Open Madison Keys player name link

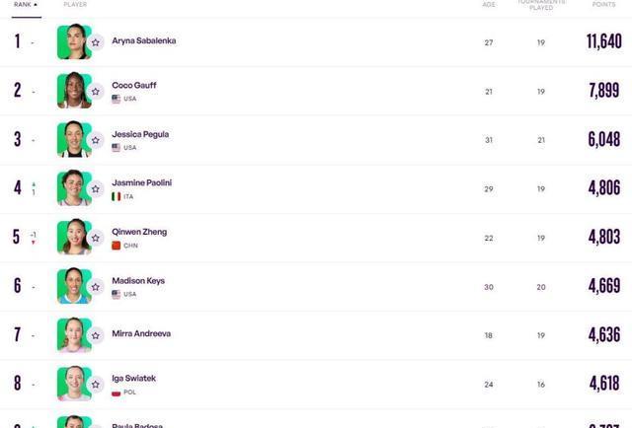coord(138,281)
